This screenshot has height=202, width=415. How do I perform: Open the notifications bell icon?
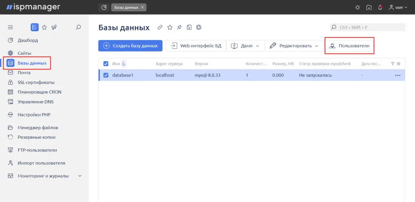(380, 7)
